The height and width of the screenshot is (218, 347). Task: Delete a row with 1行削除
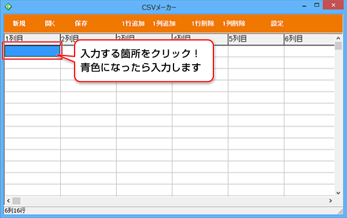(203, 24)
